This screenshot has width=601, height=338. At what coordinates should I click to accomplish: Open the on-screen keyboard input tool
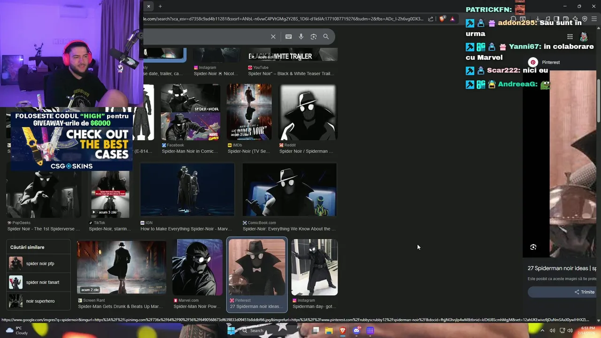(x=288, y=37)
